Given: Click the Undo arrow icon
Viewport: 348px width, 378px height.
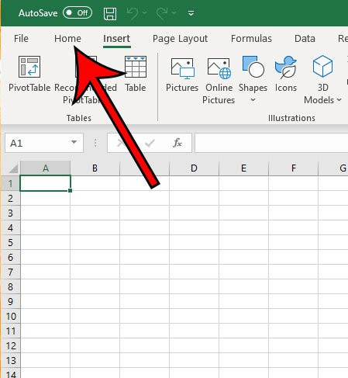Looking at the screenshot, I should pos(133,13).
